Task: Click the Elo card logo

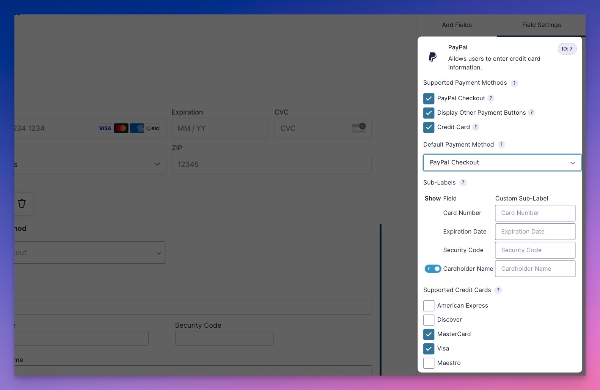Action: (x=153, y=128)
